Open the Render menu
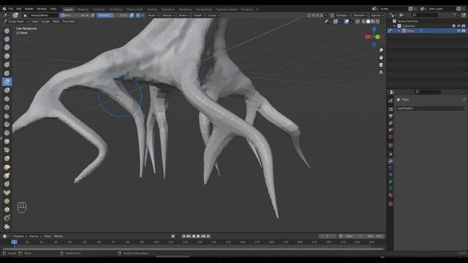This screenshot has width=468, height=263. point(29,9)
